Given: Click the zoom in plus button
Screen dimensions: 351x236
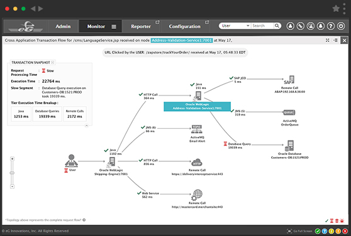Looking at the screenshot, I should coord(13,159).
